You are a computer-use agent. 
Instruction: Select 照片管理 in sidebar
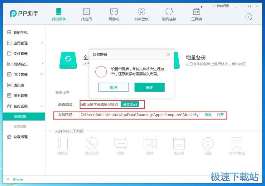[x=21, y=75]
